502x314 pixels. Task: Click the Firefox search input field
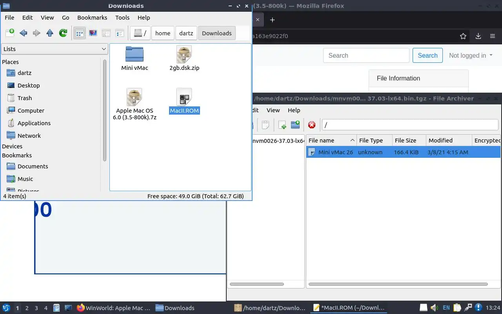[x=366, y=55]
